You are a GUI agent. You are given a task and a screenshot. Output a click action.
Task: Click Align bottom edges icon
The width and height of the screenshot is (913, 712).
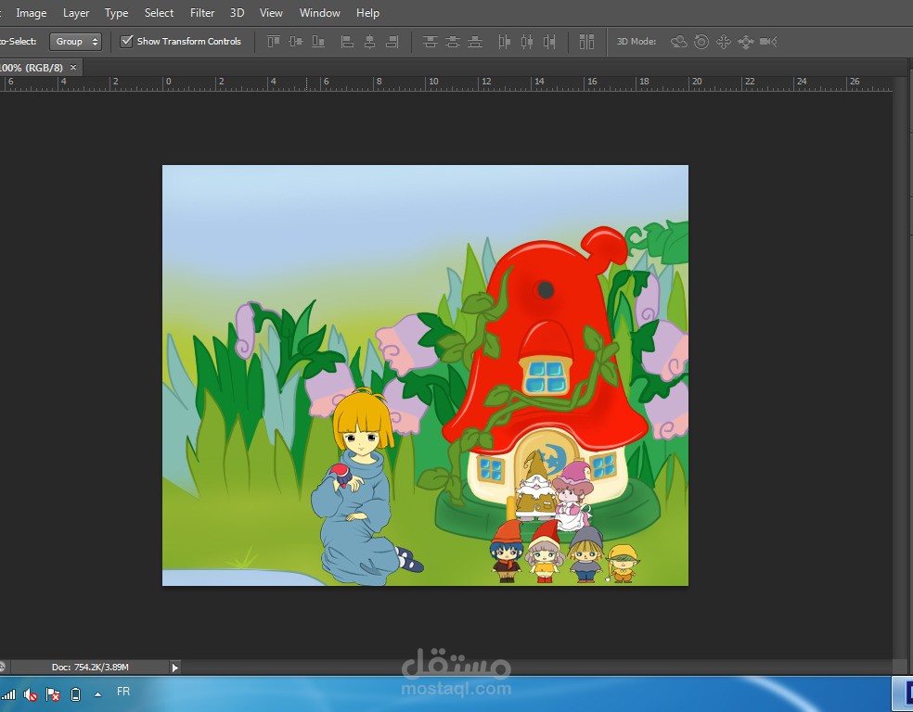coord(318,42)
